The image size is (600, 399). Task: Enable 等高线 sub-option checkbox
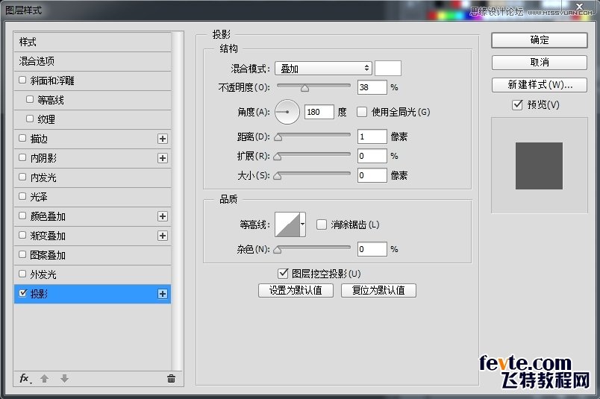(x=30, y=99)
